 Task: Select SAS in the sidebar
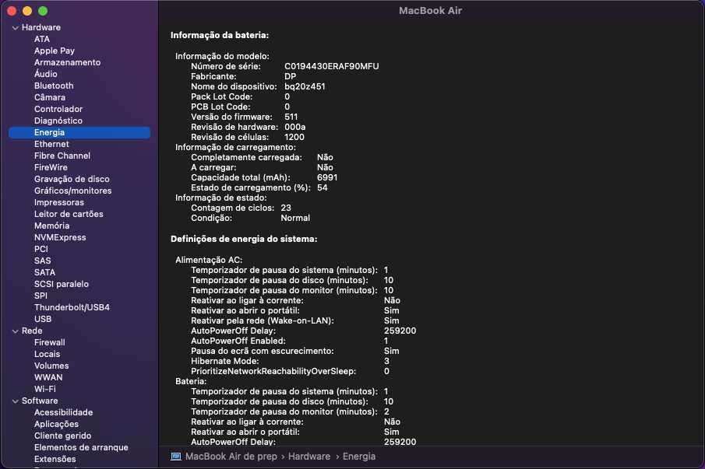43,261
